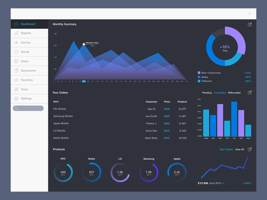
Task: Open the Tools wrench icon
Action: pyautogui.click(x=16, y=89)
